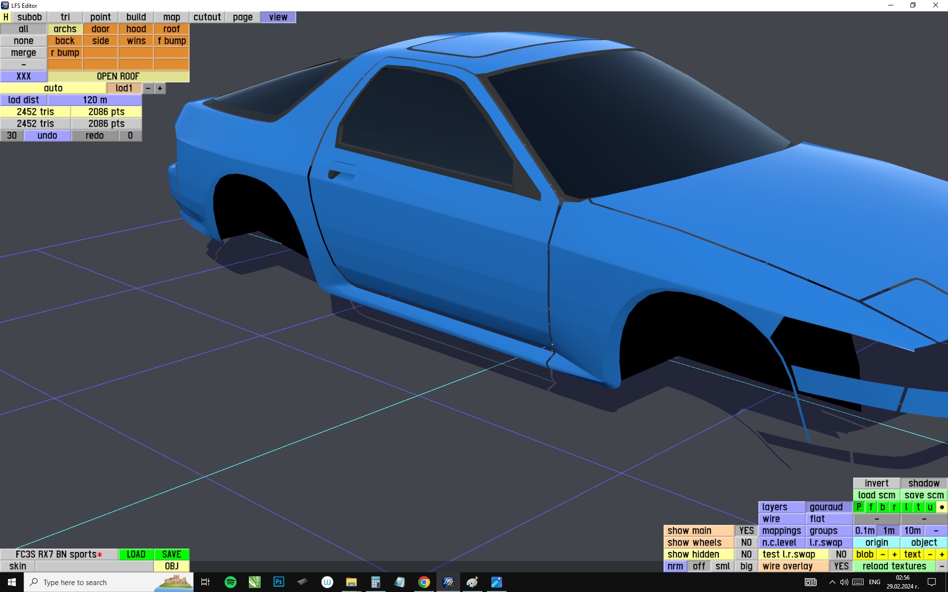This screenshot has width=948, height=592.
Task: Click the P view direction button
Action: click(859, 507)
